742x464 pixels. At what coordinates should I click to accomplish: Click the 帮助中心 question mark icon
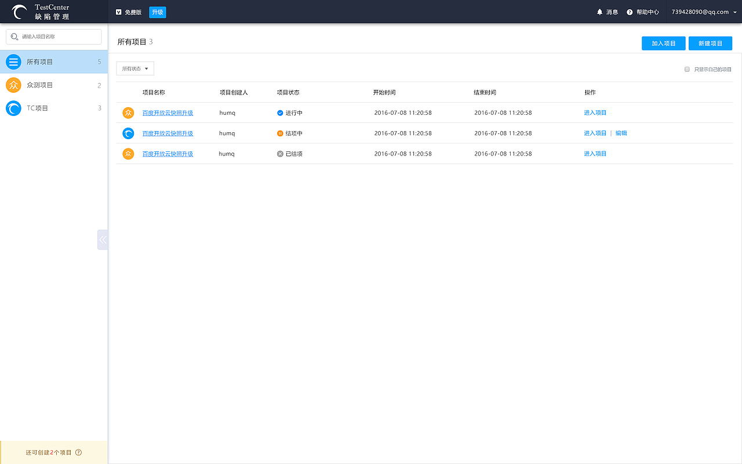tap(630, 12)
